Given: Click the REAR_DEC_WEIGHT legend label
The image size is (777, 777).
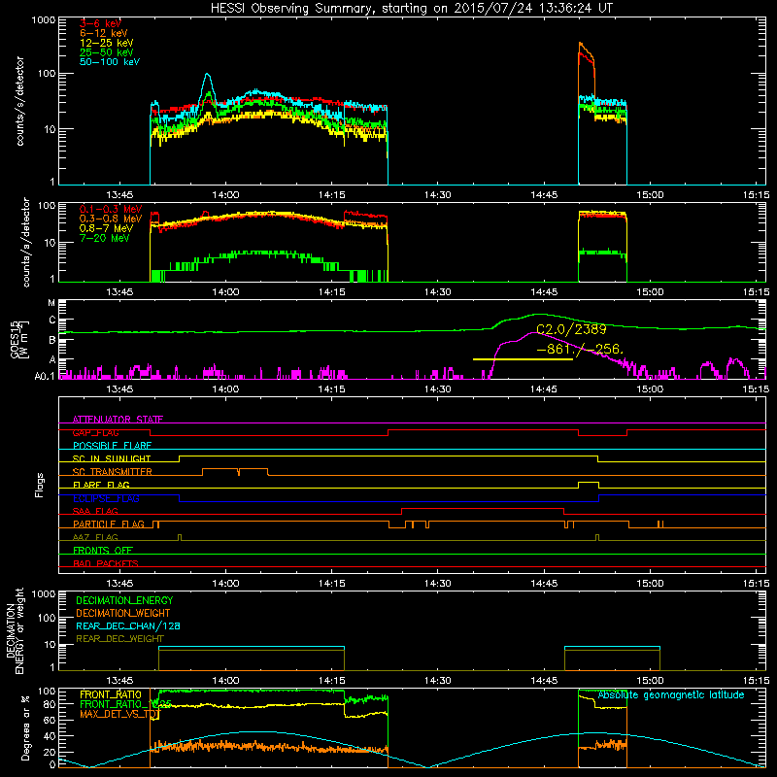Looking at the screenshot, I should [119, 639].
